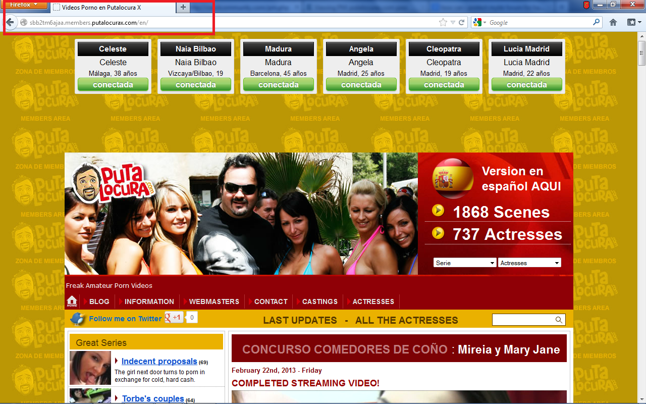The width and height of the screenshot is (646, 404).
Task: Go back to the previous page
Action: (10, 22)
